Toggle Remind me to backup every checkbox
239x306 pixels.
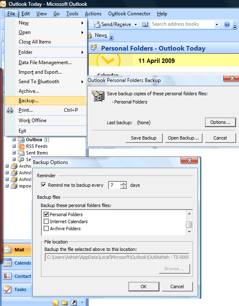tap(43, 185)
